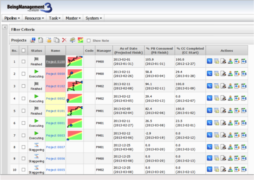Enable the Show Note checkbox

(89, 40)
